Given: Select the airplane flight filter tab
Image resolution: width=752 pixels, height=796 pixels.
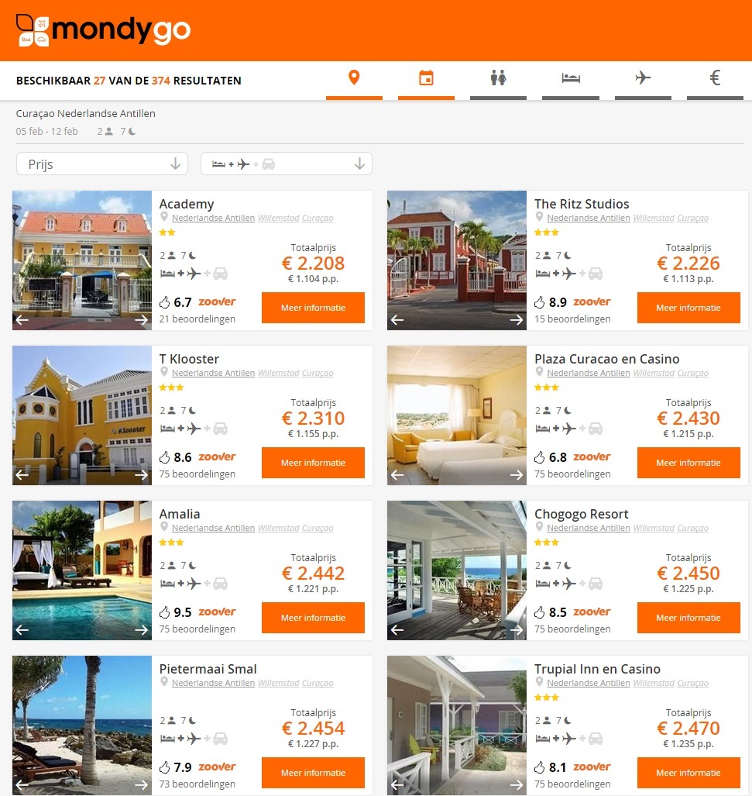Looking at the screenshot, I should pyautogui.click(x=643, y=80).
